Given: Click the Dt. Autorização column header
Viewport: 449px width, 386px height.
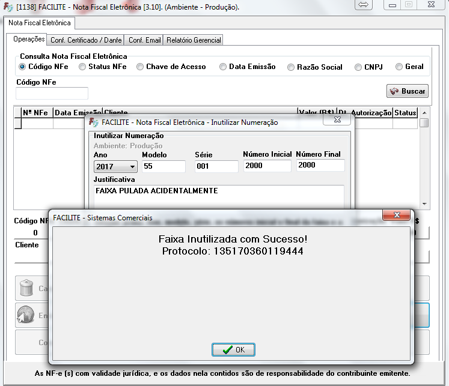Looking at the screenshot, I should coord(365,113).
